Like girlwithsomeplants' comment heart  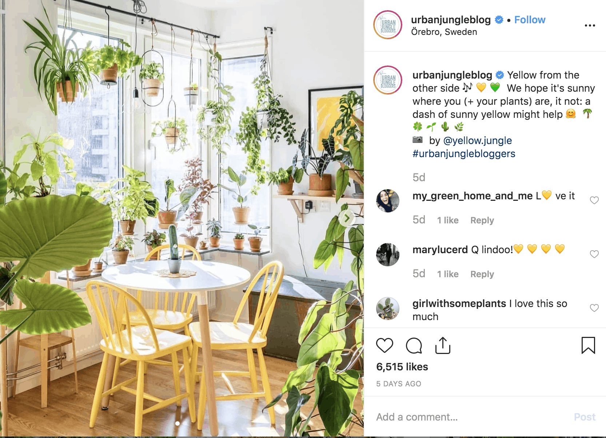[x=594, y=308]
